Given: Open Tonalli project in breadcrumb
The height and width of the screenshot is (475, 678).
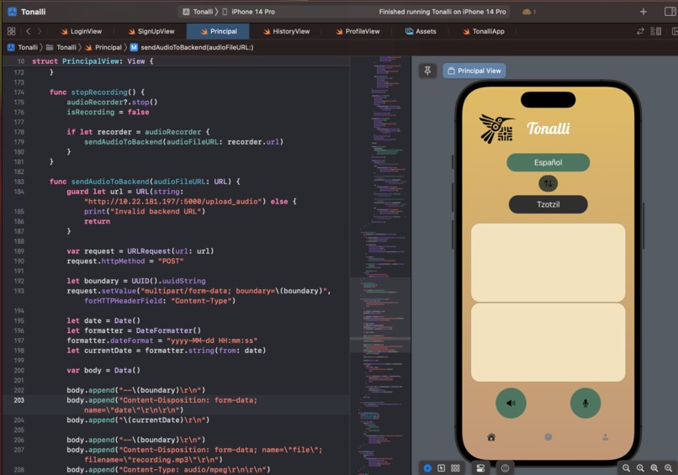Looking at the screenshot, I should (x=23, y=47).
